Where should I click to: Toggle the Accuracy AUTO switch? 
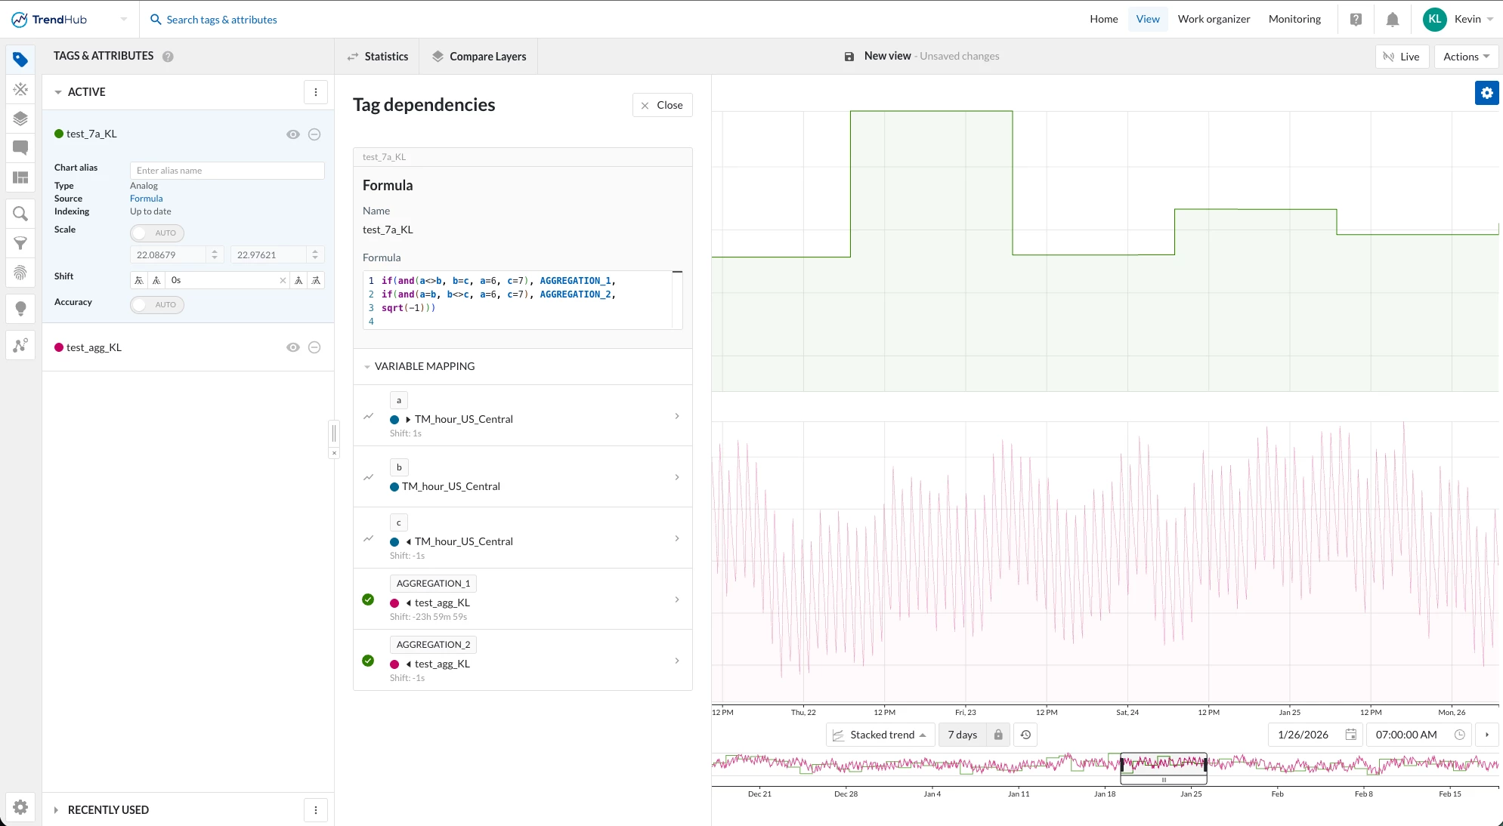tap(156, 304)
